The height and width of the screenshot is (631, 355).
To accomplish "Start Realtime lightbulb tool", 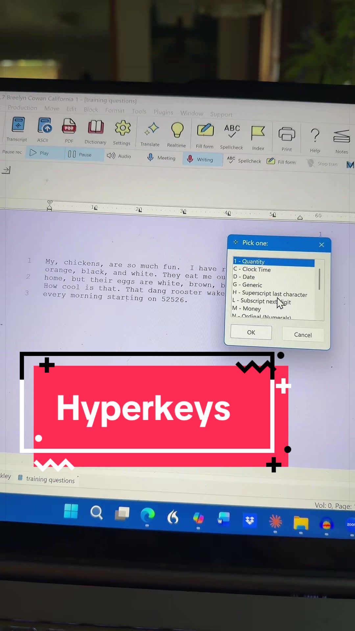I will pyautogui.click(x=177, y=135).
